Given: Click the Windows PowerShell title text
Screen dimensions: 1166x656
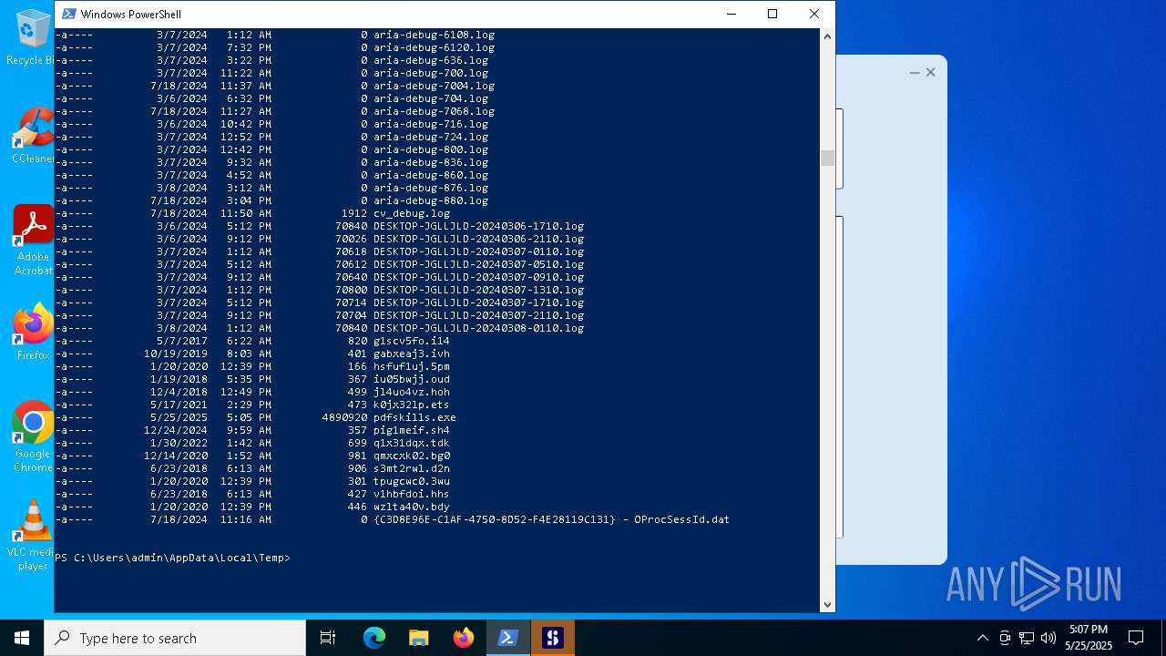Looking at the screenshot, I should [131, 14].
